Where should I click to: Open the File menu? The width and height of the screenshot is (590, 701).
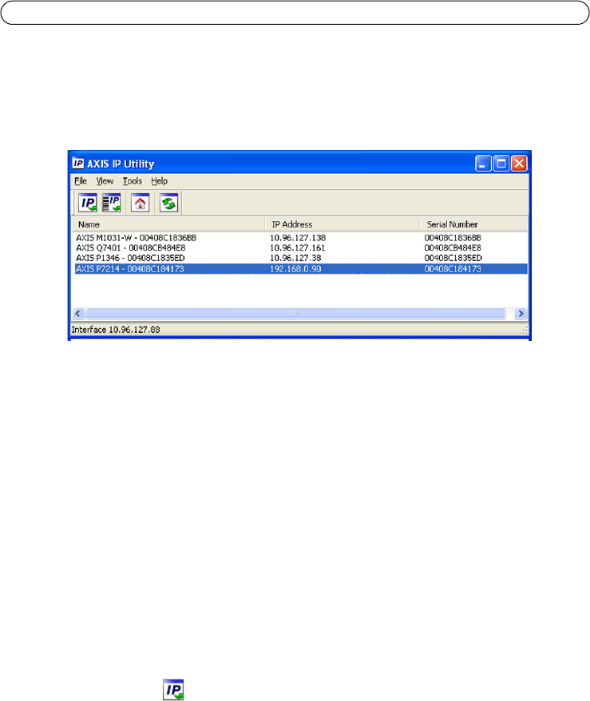(81, 181)
